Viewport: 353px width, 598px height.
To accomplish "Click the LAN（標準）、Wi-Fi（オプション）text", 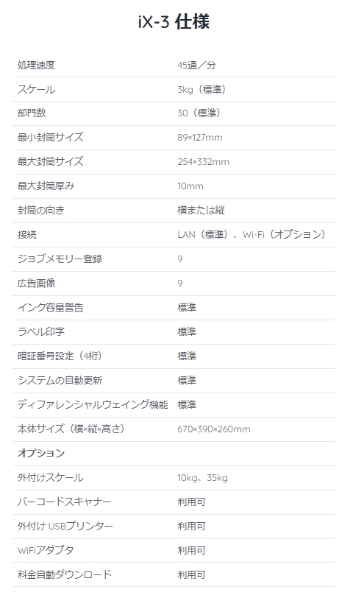I will (x=252, y=234).
